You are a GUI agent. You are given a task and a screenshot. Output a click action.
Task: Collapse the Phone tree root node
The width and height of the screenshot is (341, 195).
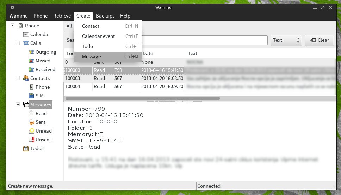click(x=13, y=26)
